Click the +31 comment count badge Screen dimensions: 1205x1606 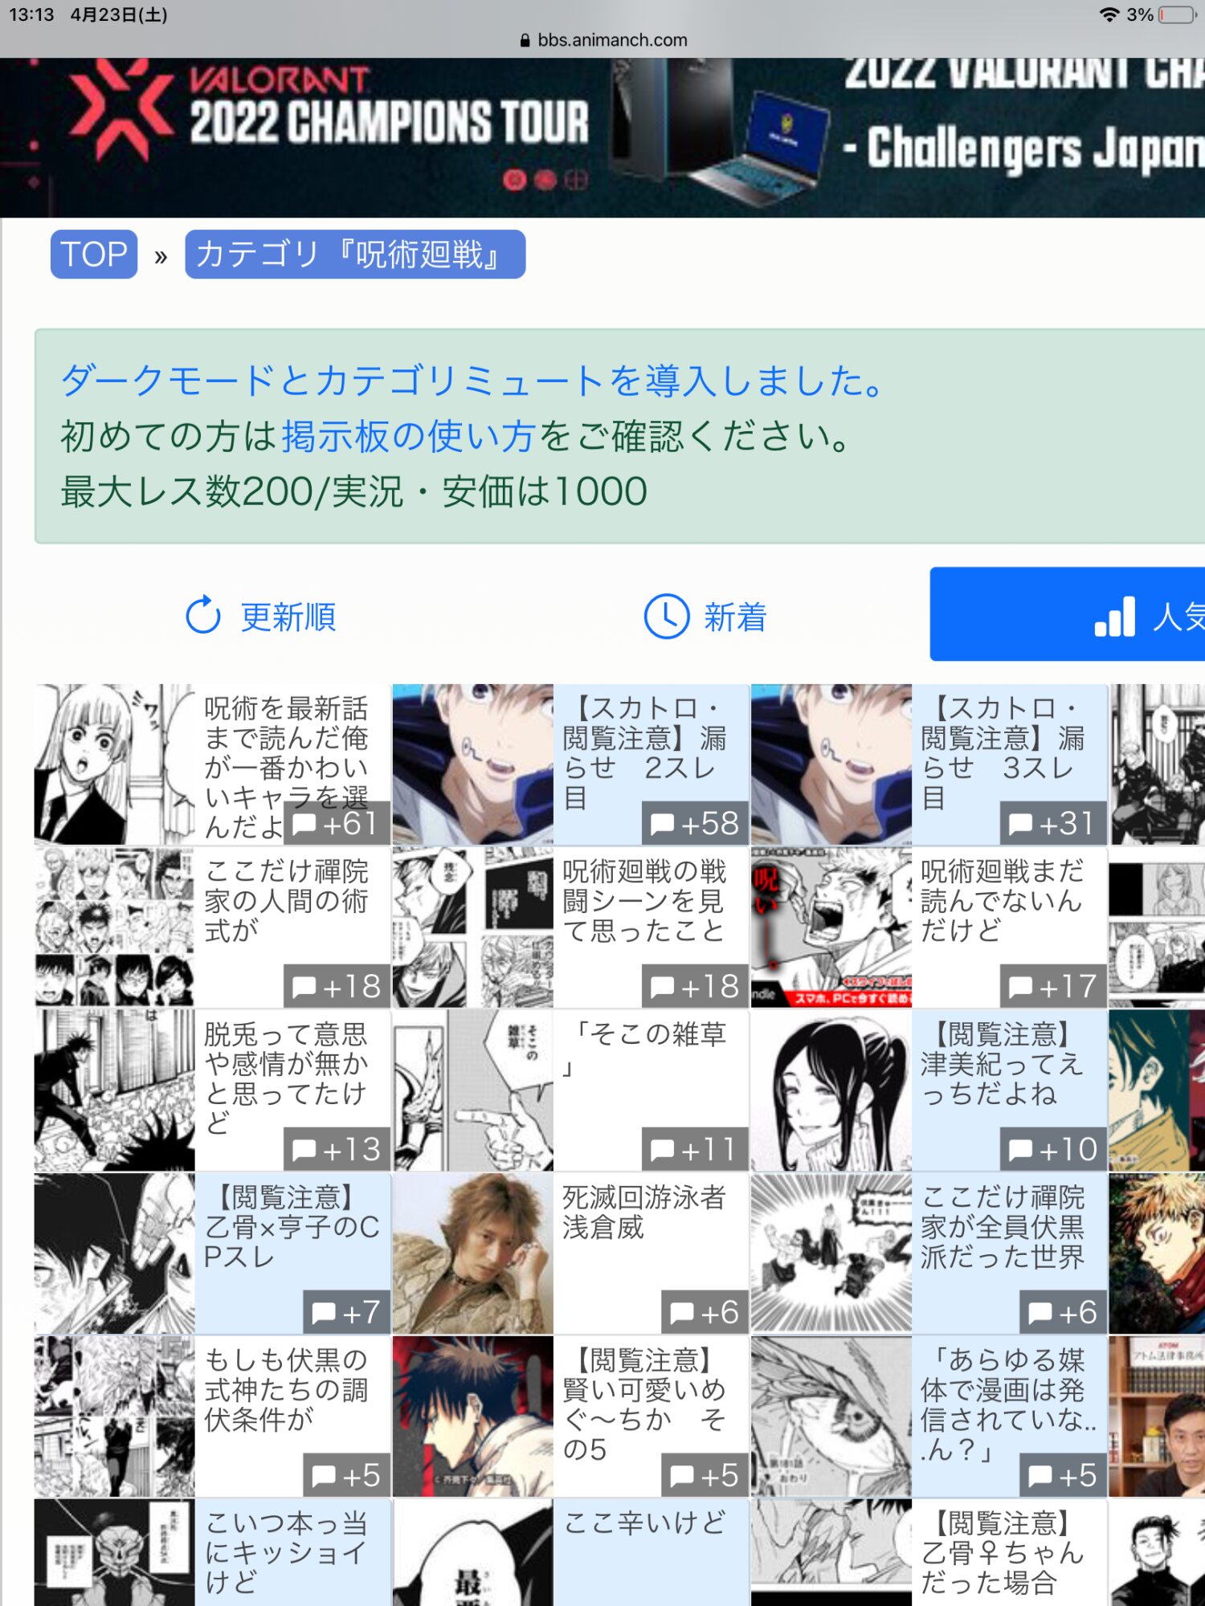coord(1052,823)
